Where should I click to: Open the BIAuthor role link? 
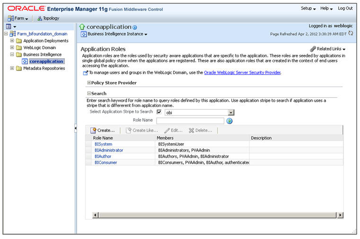[103, 156]
